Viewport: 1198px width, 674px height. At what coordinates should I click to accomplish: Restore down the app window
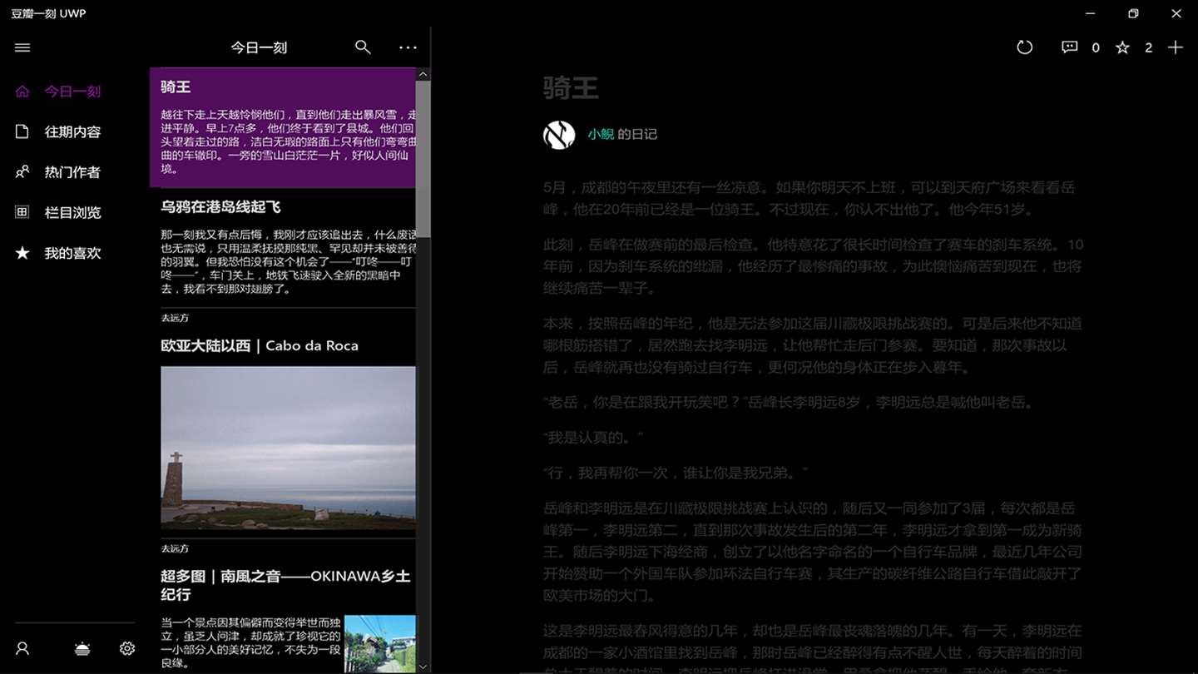(1133, 13)
